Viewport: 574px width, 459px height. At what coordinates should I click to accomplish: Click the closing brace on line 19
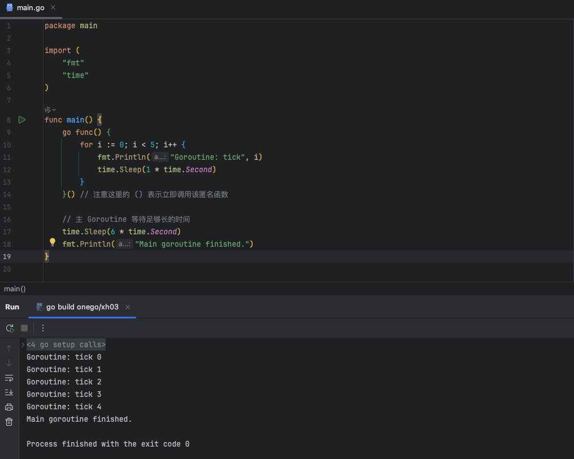coord(46,256)
